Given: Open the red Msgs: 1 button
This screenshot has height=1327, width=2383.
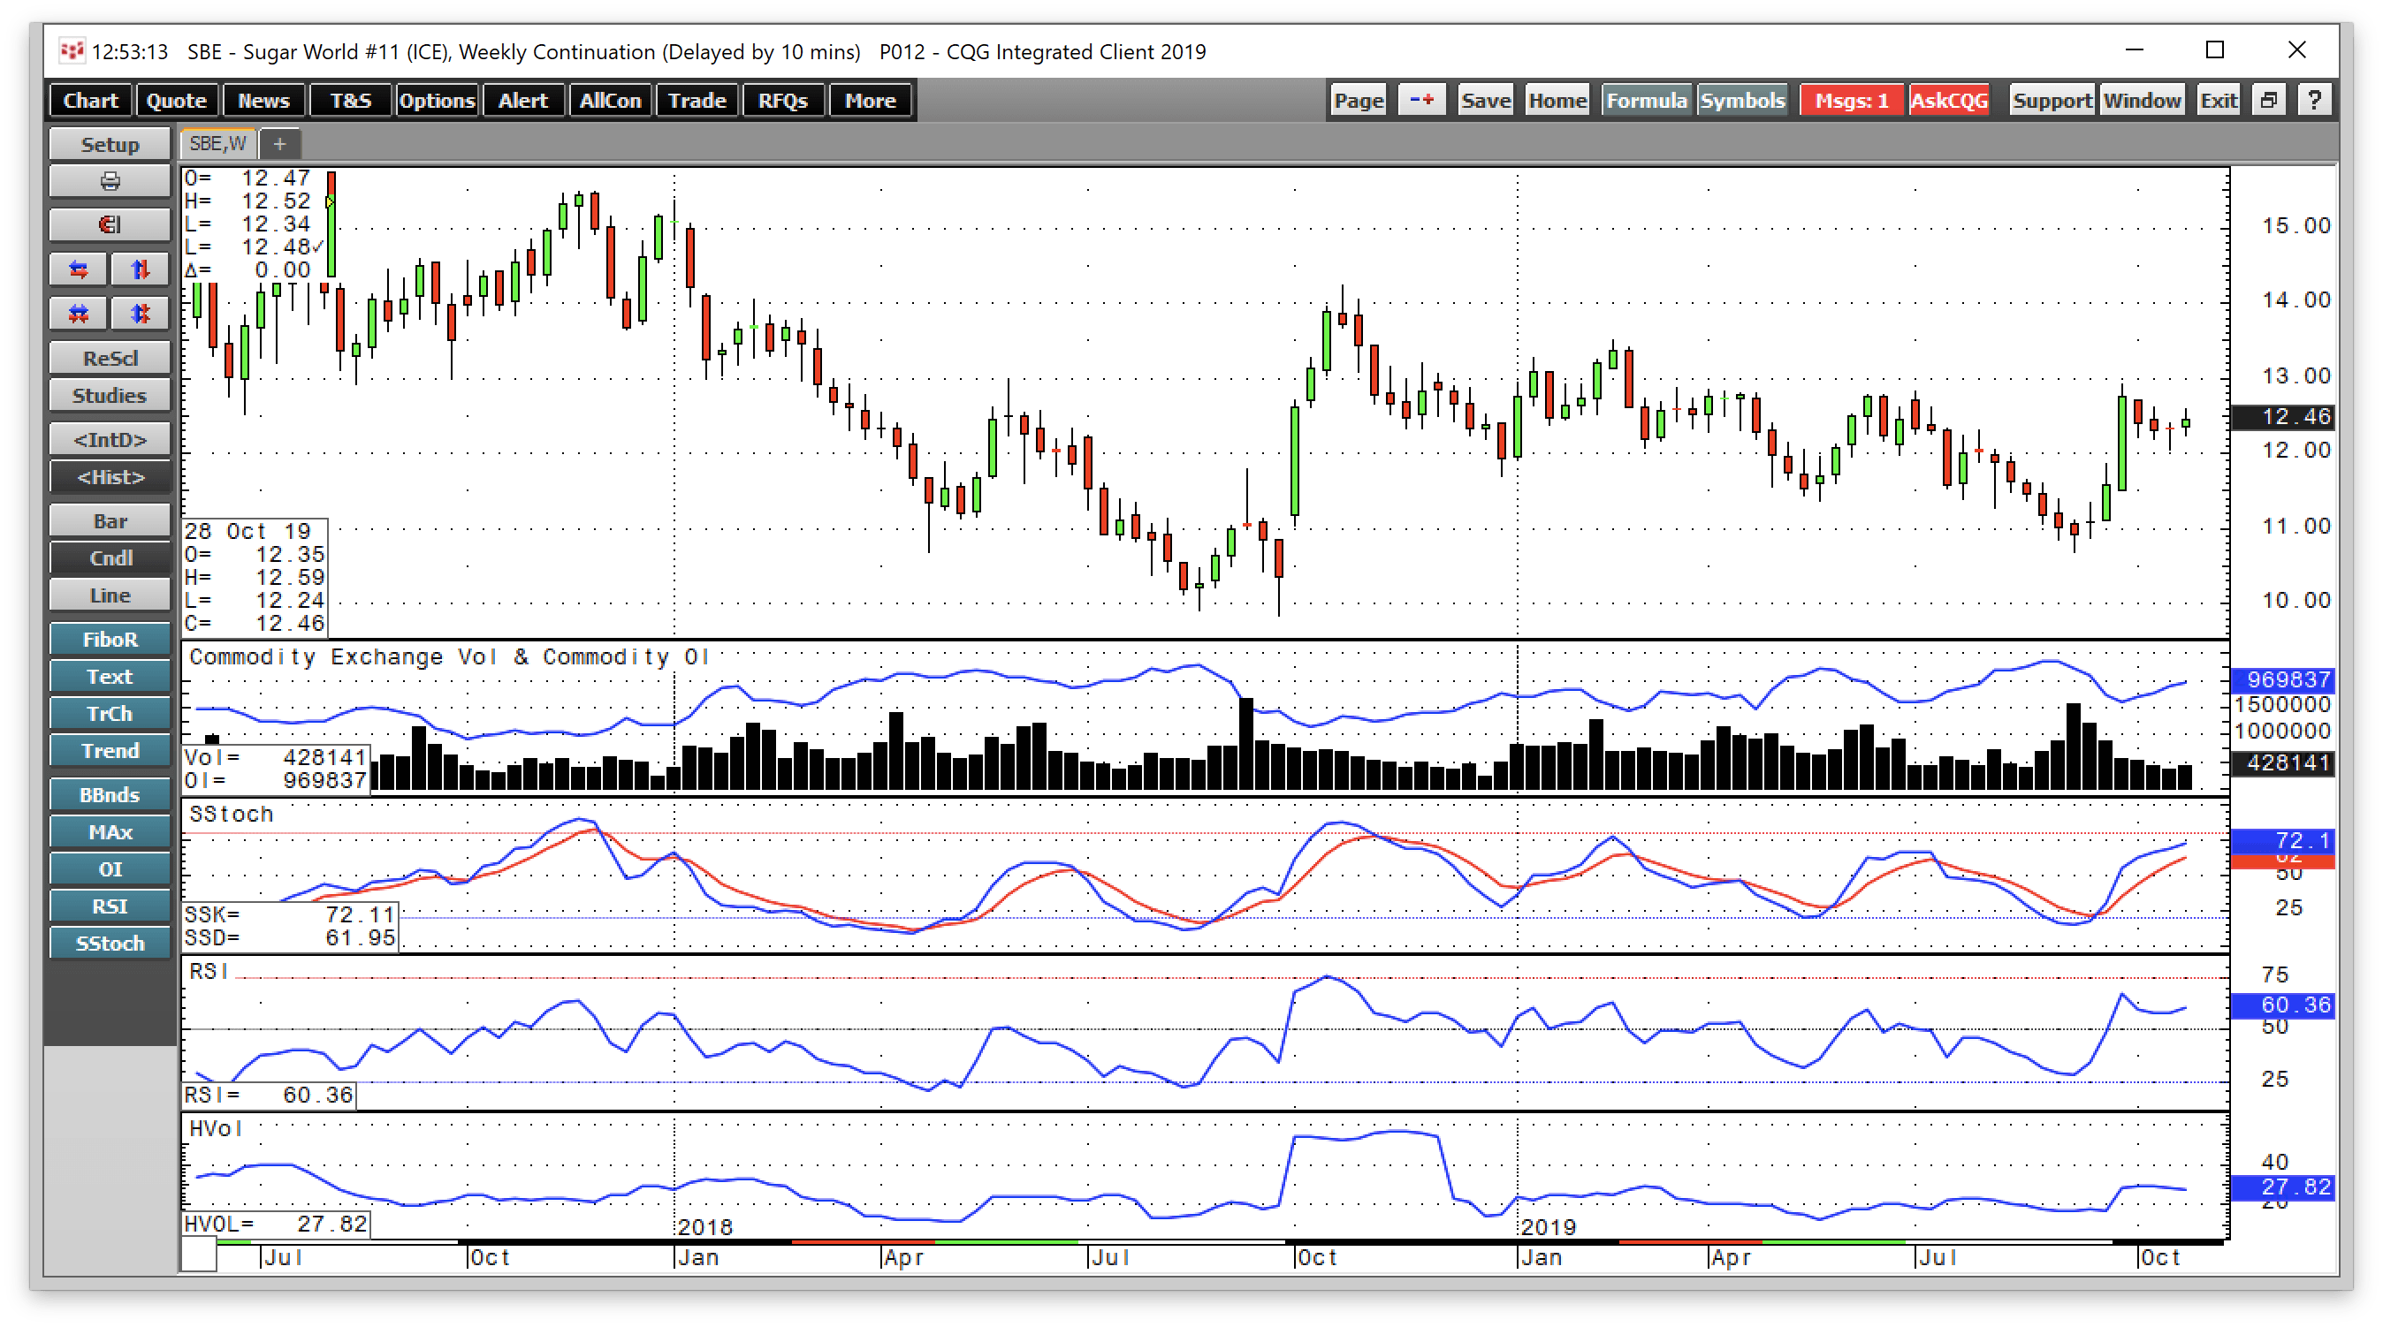Looking at the screenshot, I should [1850, 101].
